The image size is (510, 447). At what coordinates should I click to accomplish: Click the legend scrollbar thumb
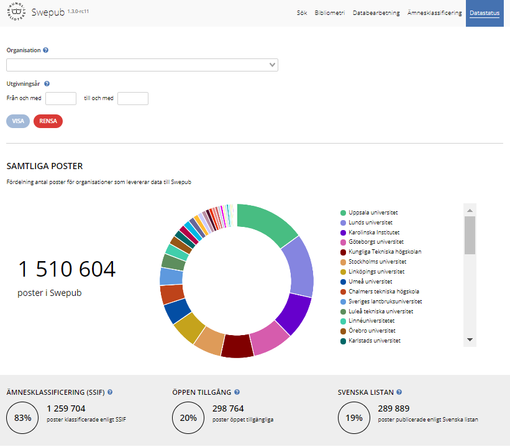coord(470,235)
